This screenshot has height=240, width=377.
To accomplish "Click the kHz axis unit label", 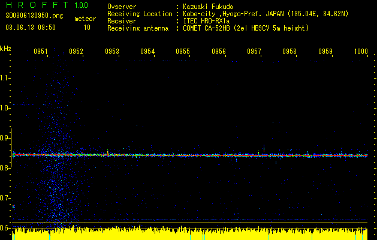I will [x=5, y=49].
